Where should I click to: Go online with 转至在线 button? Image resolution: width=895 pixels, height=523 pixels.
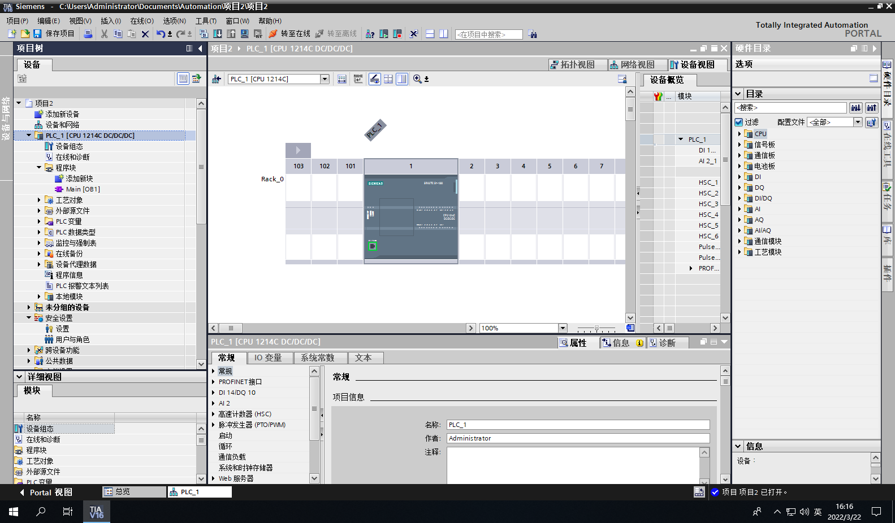coord(290,34)
